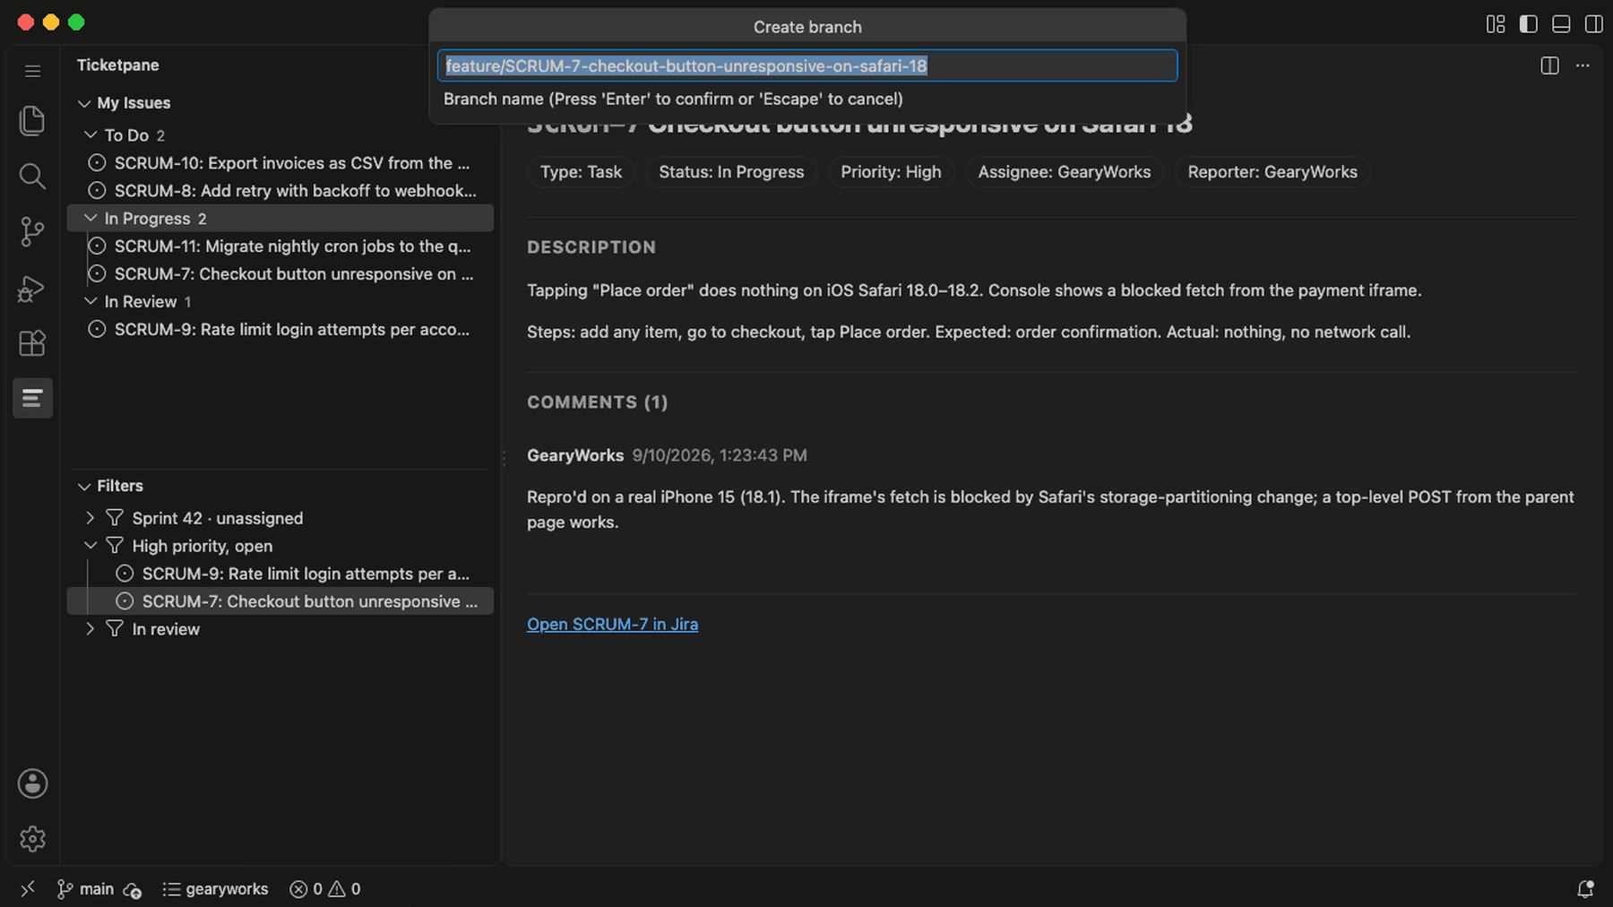Collapse the In Progress group
The image size is (1613, 907).
coord(91,218)
